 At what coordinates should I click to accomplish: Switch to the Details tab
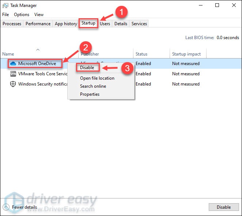[x=121, y=24]
